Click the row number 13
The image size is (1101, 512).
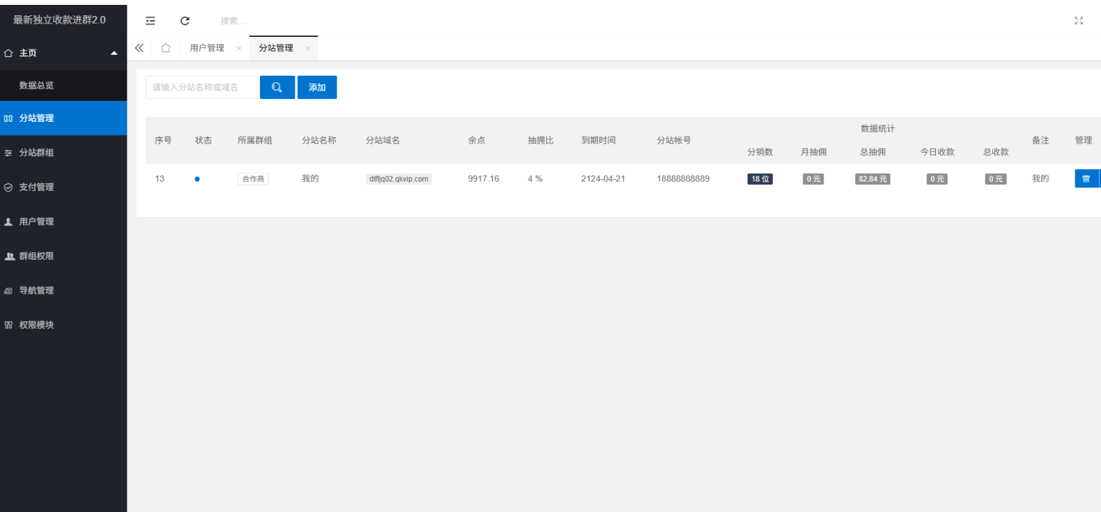(x=160, y=179)
